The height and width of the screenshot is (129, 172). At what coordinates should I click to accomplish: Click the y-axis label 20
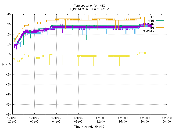point(9,34)
